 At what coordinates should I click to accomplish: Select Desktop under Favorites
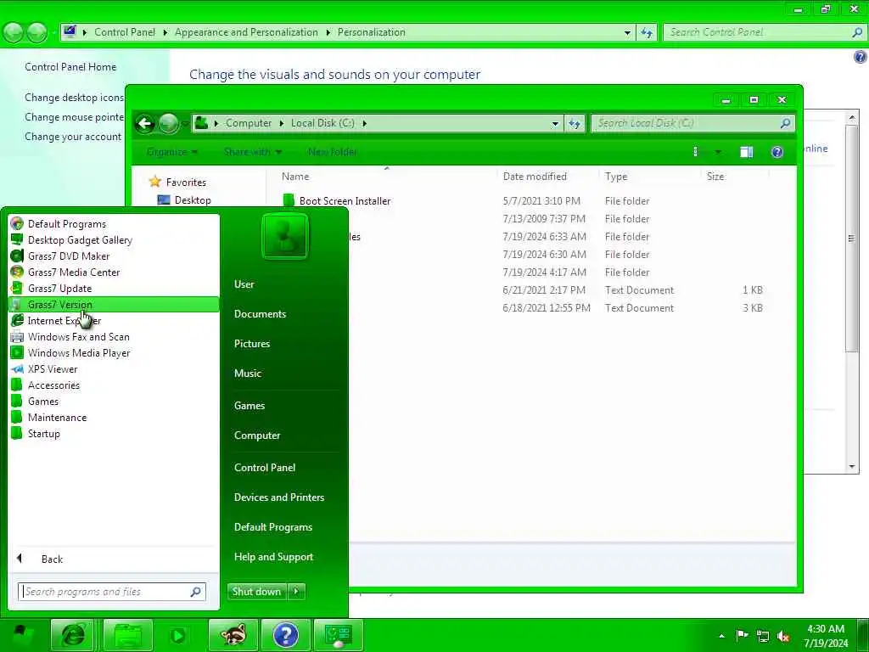[x=193, y=200]
